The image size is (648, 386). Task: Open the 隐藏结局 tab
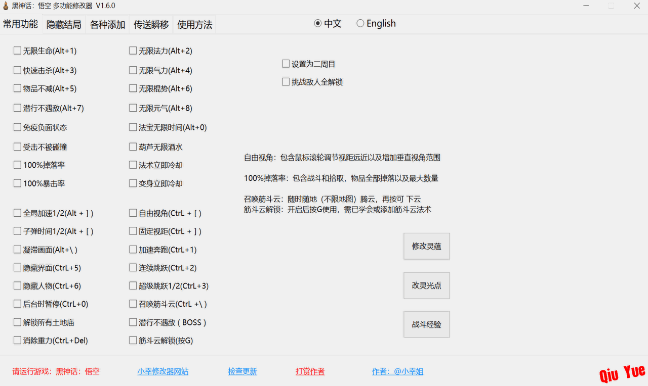click(64, 24)
